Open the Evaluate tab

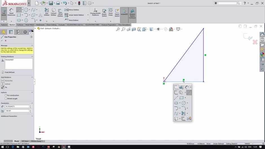pyautogui.click(x=61, y=25)
